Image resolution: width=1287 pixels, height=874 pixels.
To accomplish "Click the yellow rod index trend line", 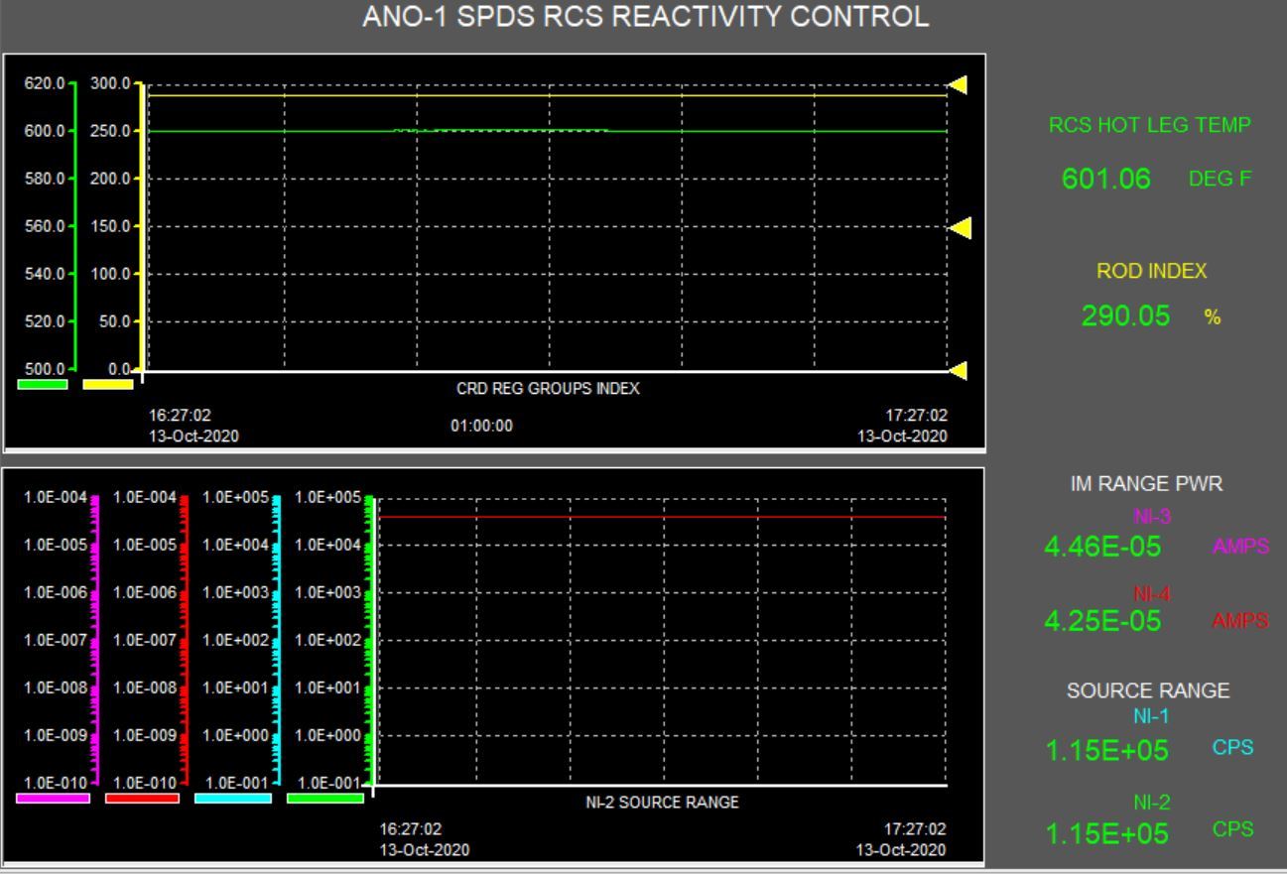I will 546,94.
